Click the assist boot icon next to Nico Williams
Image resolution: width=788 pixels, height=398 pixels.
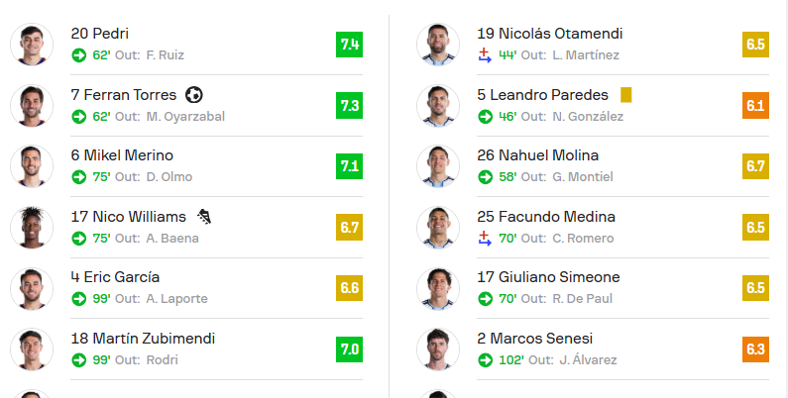click(204, 217)
